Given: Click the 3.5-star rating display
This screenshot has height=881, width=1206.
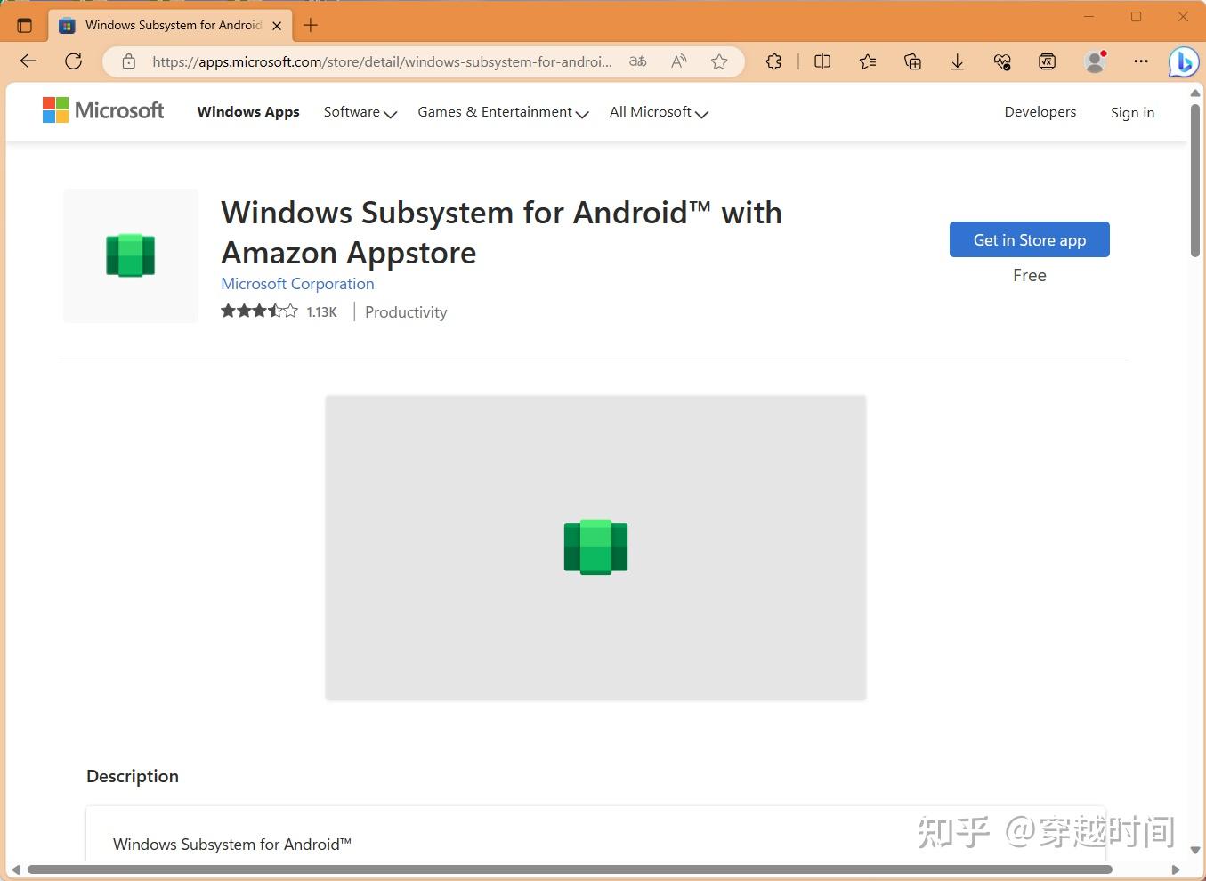Looking at the screenshot, I should [259, 311].
